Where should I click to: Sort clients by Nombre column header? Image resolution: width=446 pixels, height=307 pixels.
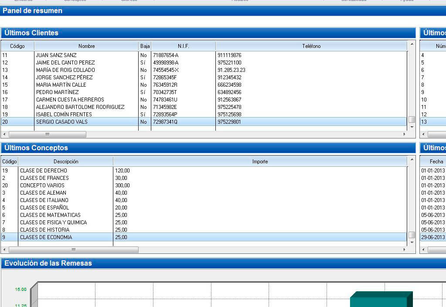86,46
